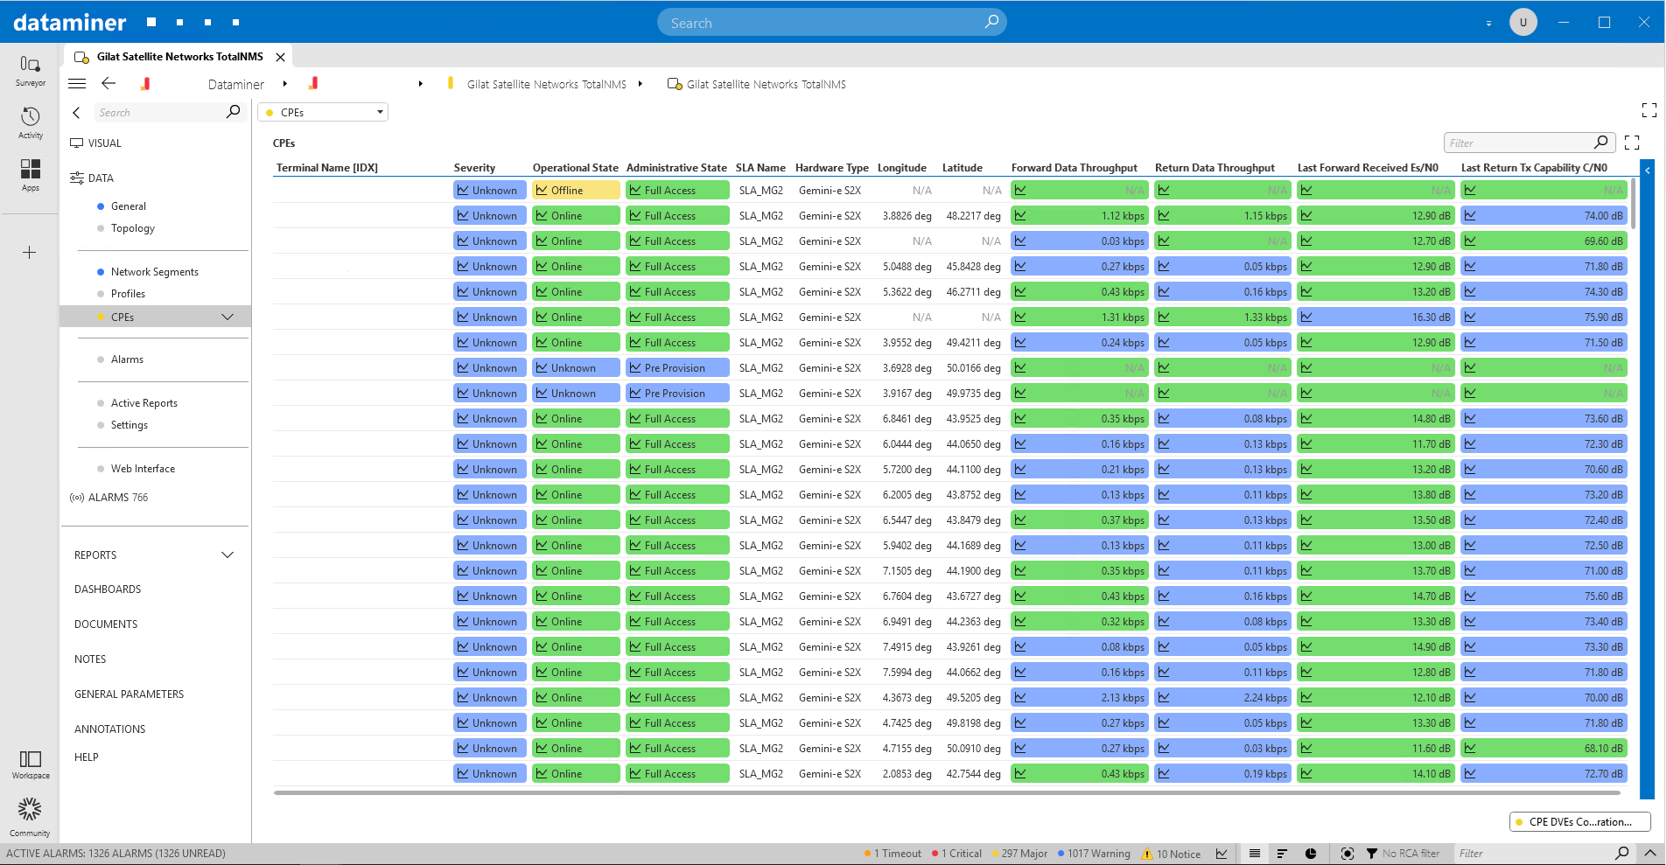Open Settings page in sidebar

click(x=129, y=425)
